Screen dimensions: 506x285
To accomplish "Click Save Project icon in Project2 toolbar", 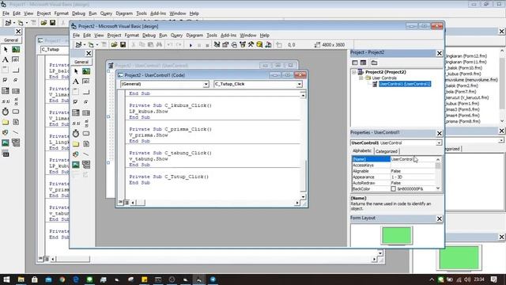I will click(x=123, y=44).
